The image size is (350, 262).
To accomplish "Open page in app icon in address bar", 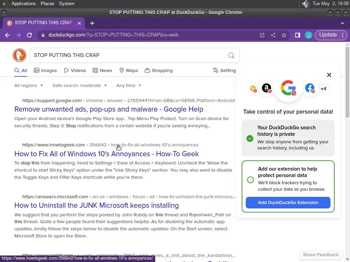I will click(x=262, y=35).
